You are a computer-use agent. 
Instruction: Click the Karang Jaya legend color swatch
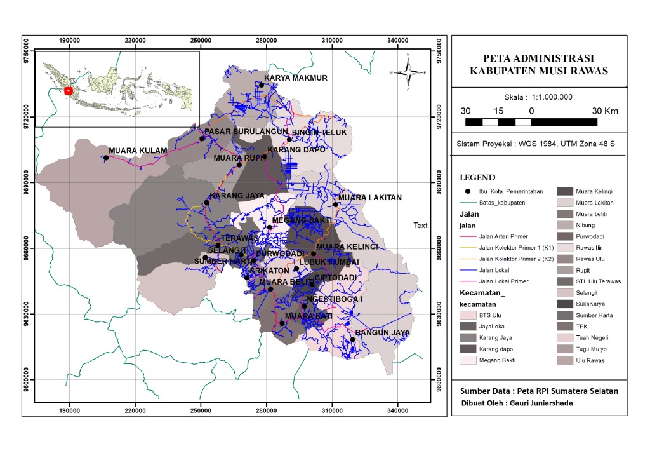pyautogui.click(x=468, y=337)
